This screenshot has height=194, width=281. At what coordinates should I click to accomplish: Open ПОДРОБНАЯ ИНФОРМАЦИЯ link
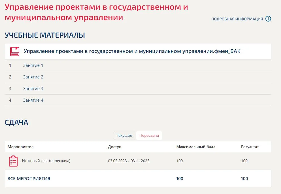(237, 19)
